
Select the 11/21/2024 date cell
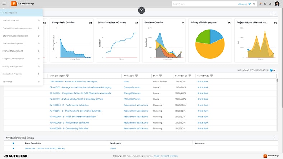coord(180,82)
